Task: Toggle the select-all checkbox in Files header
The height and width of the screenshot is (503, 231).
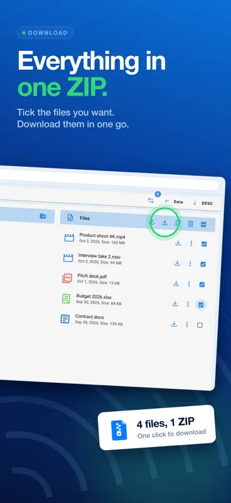Action: coord(203,224)
